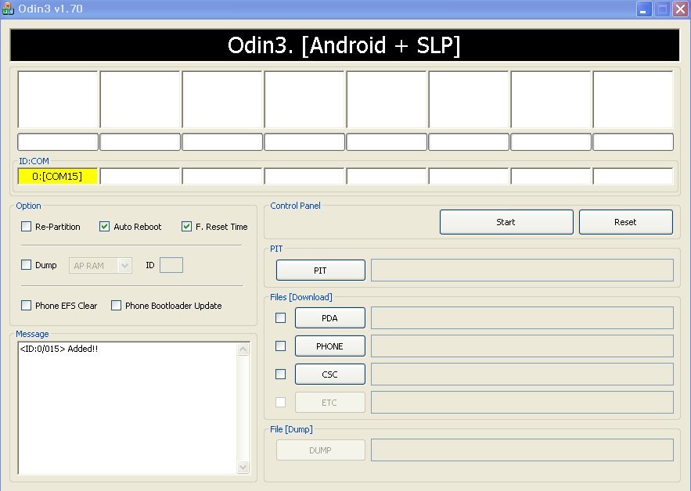
Task: Click the Start button
Action: click(506, 222)
